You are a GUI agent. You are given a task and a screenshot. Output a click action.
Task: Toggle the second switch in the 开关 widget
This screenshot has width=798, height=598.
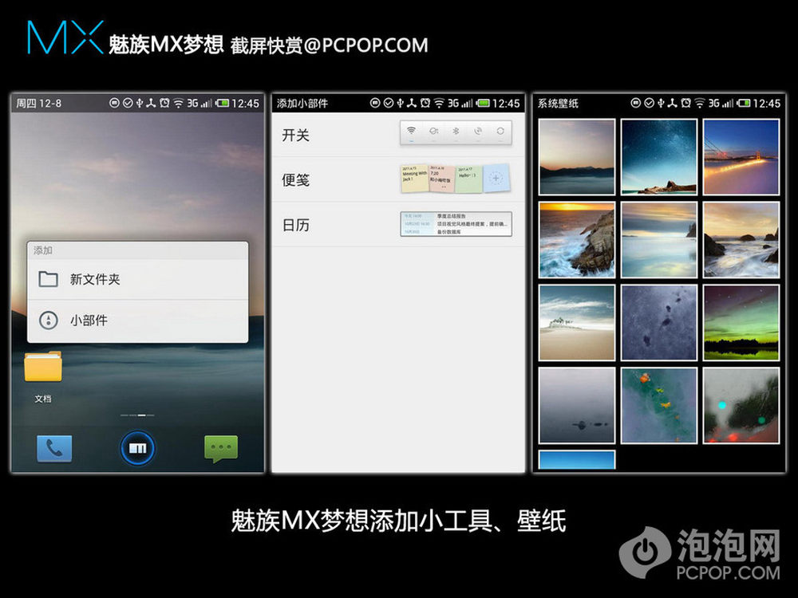point(433,132)
